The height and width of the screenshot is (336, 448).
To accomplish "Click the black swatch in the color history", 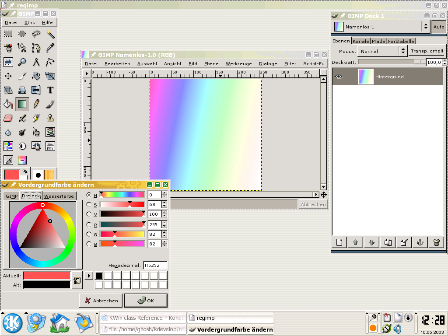I will (99, 276).
